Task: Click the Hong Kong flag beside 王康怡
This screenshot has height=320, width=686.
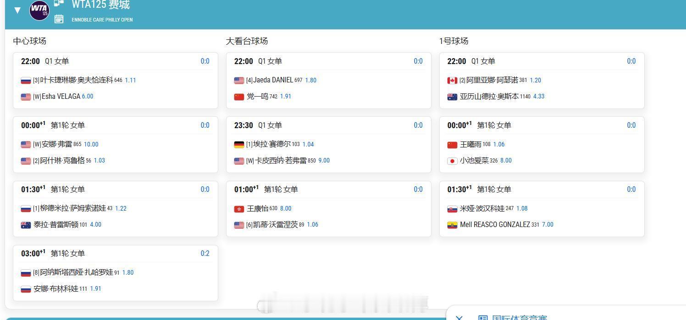Action: click(x=239, y=209)
